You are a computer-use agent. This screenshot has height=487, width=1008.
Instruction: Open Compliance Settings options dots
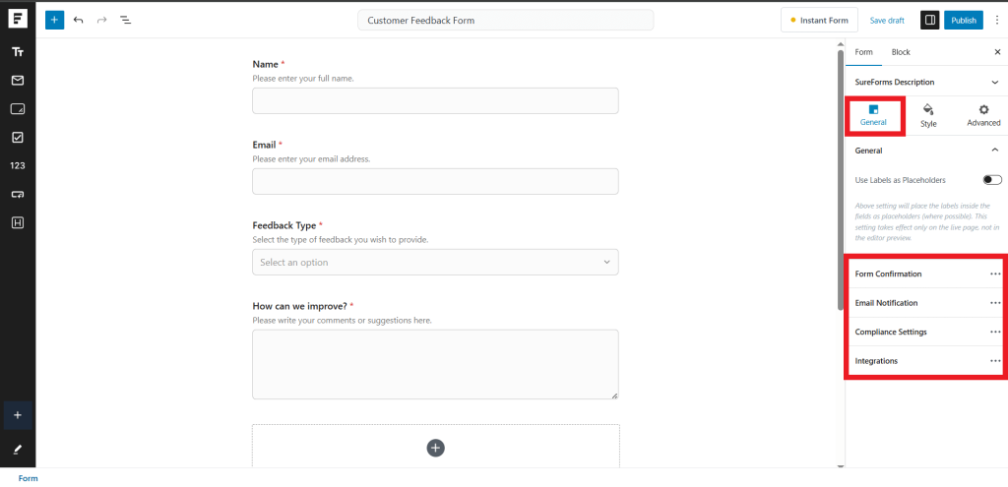pyautogui.click(x=995, y=333)
